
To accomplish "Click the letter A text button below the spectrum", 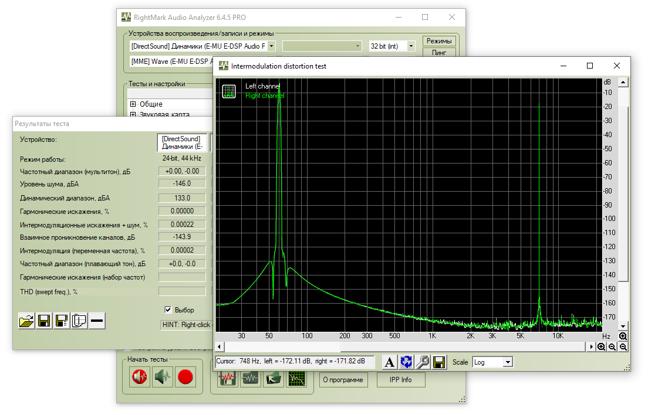I will [x=389, y=362].
